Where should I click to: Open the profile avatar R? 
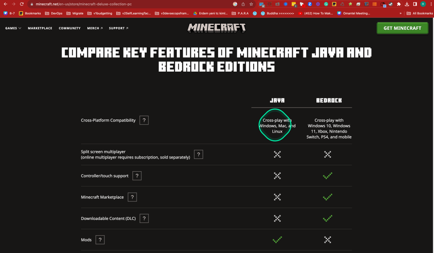[x=423, y=4]
